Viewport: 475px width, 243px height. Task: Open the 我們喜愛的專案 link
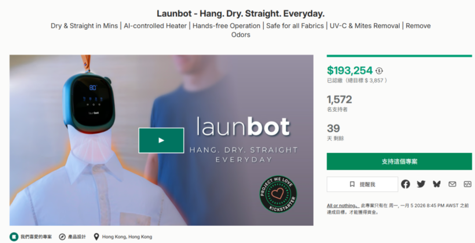[36, 237]
